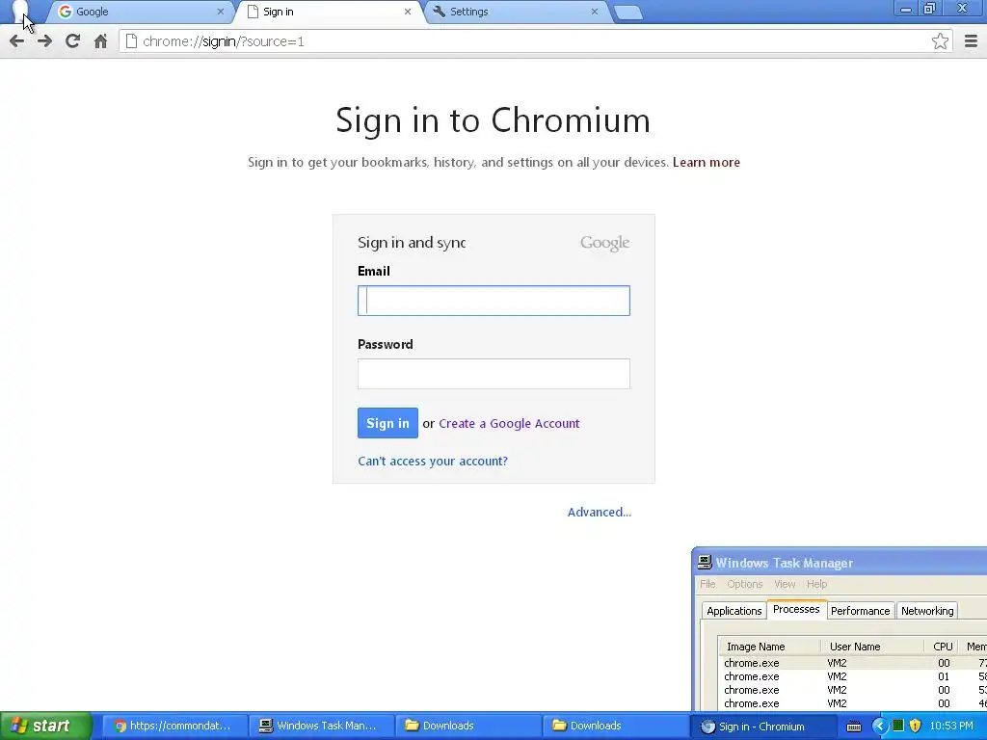Click the blue Sign in button

387,423
